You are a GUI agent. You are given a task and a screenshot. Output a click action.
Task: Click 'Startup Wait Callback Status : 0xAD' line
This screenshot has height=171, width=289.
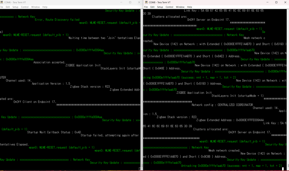click(54, 132)
